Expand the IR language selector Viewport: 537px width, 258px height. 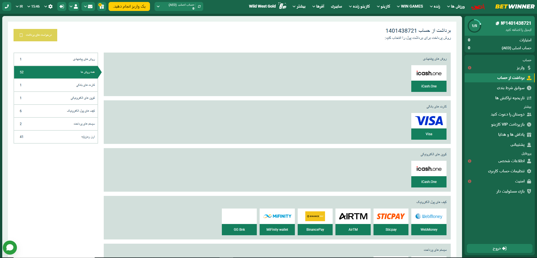[x=19, y=6]
